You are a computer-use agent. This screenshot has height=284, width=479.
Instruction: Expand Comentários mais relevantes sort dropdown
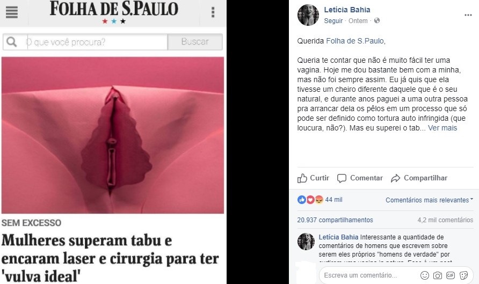coord(429,200)
